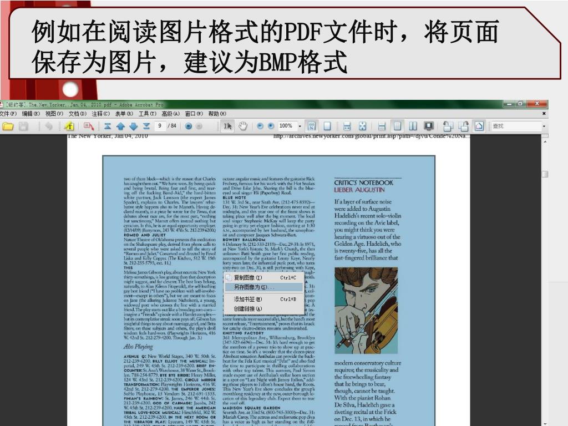Open the 文档(D) menu

78,114
